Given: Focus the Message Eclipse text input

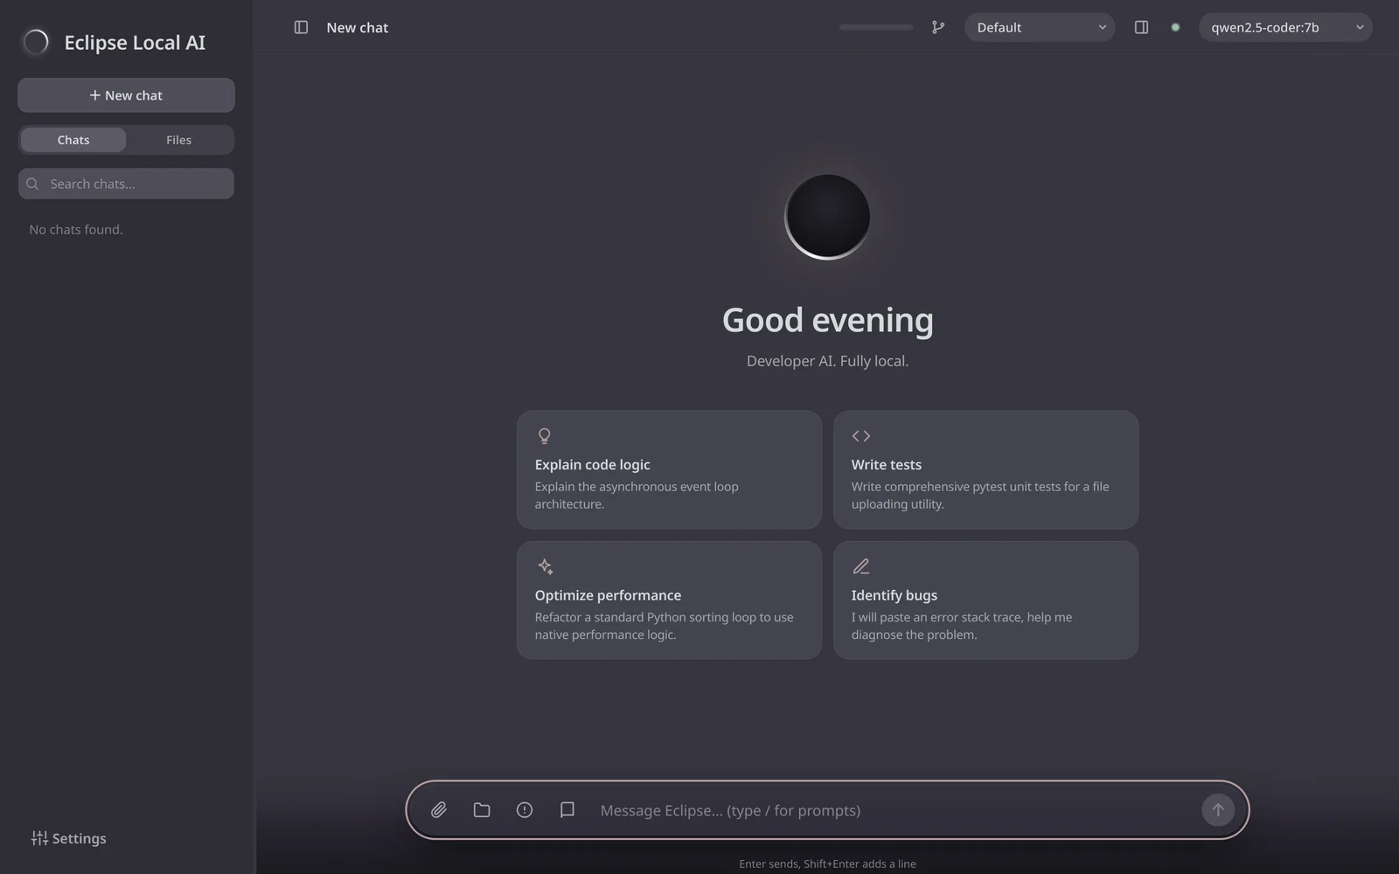Looking at the screenshot, I should coord(892,810).
